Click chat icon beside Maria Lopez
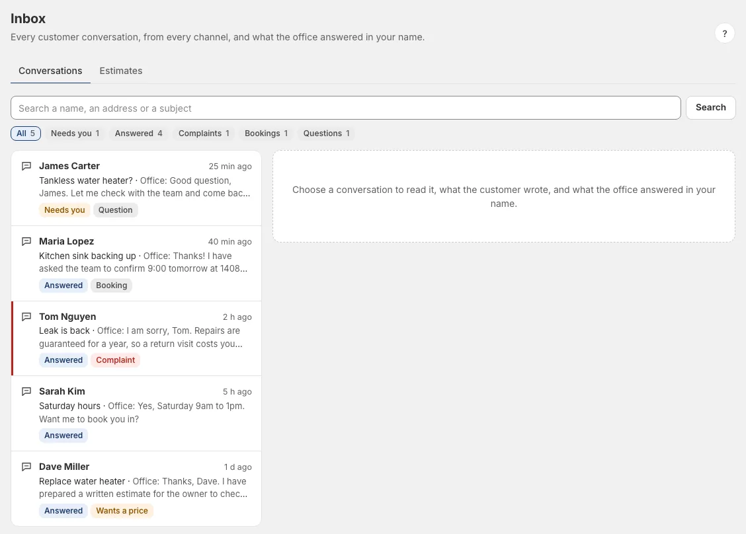 coord(26,242)
